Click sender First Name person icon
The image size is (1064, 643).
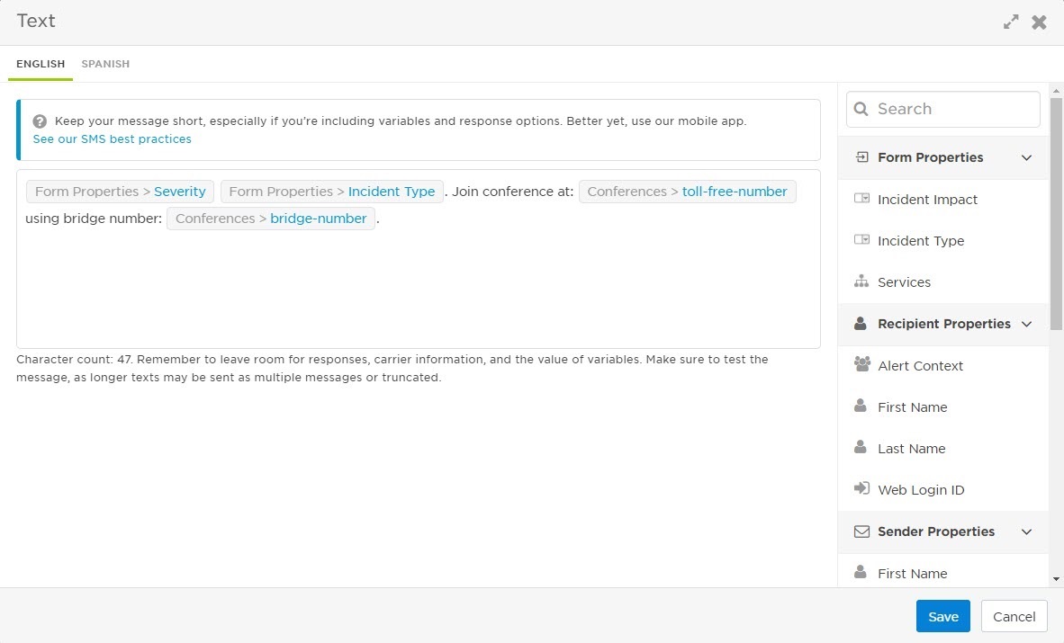(x=861, y=572)
